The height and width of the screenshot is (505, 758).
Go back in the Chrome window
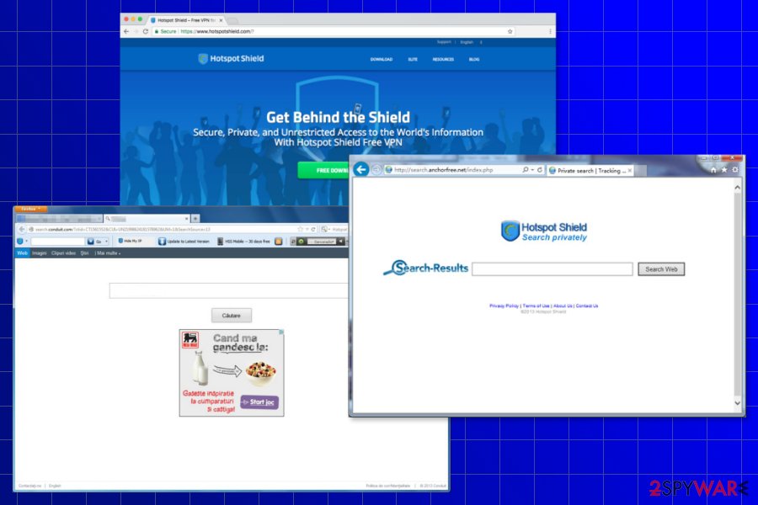126,31
